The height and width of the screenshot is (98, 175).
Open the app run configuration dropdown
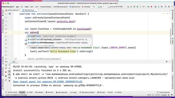pyautogui.click(x=101, y=7)
